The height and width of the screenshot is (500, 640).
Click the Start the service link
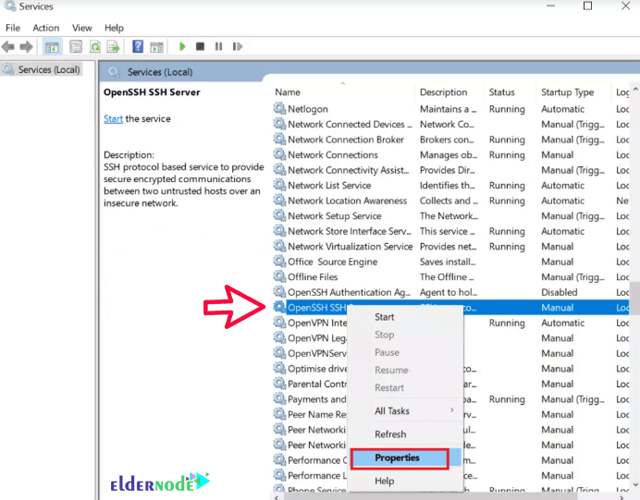point(113,118)
